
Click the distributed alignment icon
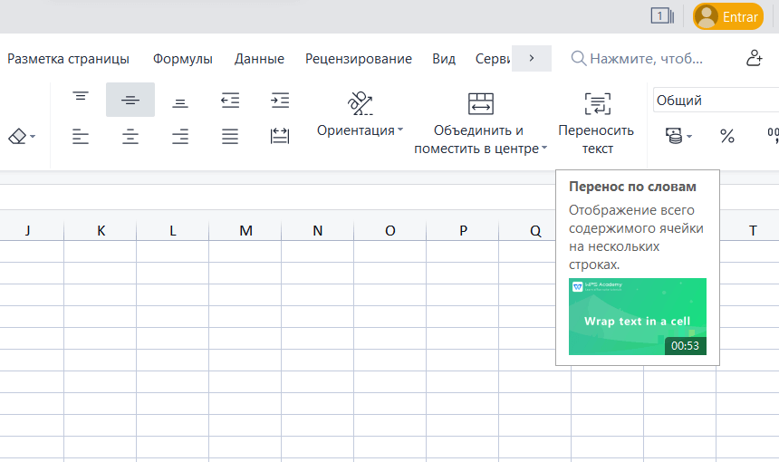(280, 137)
